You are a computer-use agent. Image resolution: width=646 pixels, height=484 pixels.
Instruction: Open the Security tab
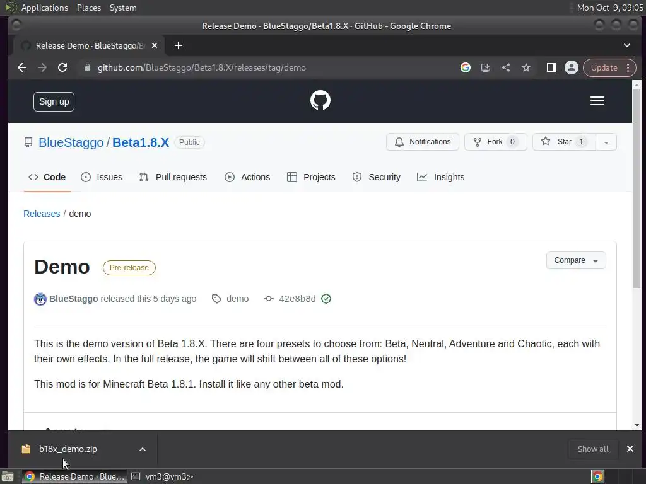376,177
